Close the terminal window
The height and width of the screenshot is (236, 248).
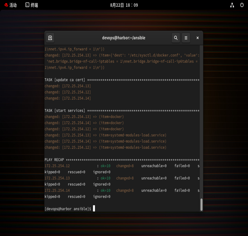[x=198, y=38]
